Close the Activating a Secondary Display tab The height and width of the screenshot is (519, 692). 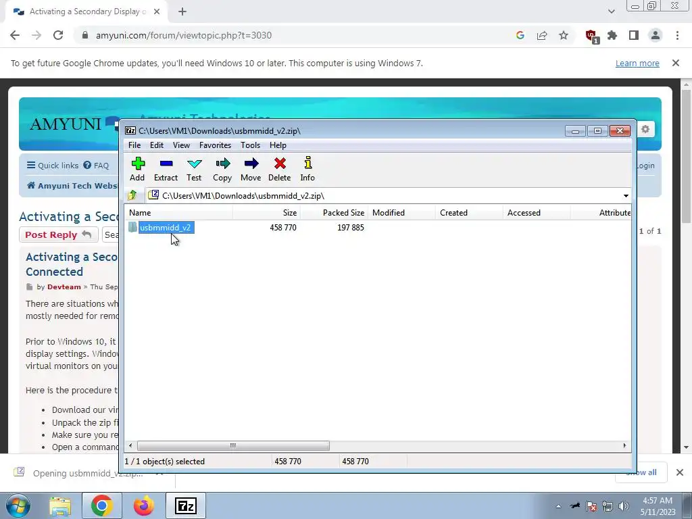tap(157, 12)
